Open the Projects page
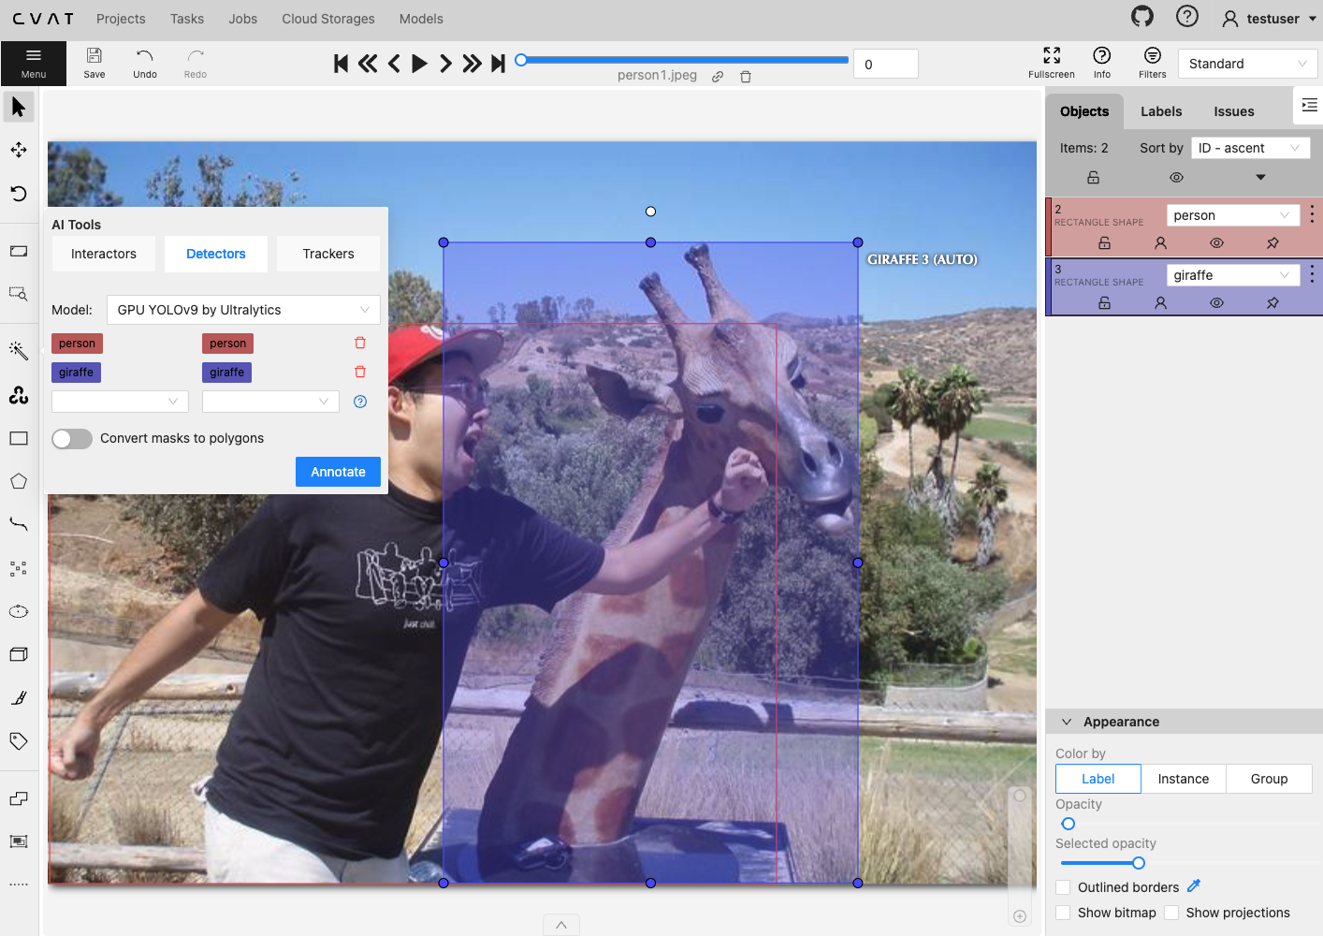 (x=121, y=19)
